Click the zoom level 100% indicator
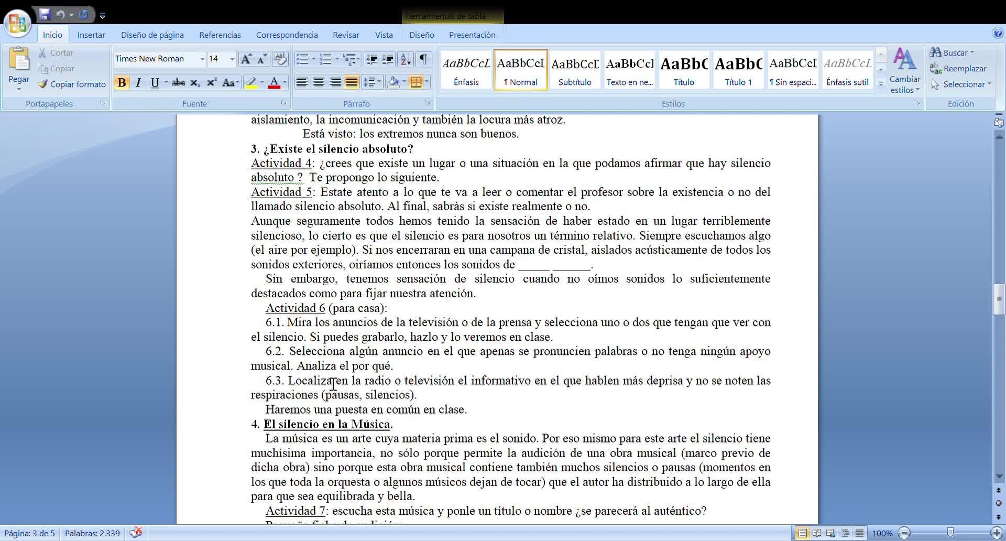The image size is (1006, 541). pyautogui.click(x=882, y=533)
